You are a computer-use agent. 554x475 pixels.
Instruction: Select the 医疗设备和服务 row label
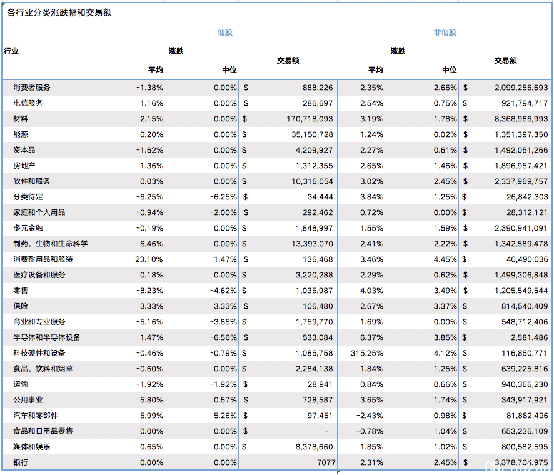[x=39, y=275]
